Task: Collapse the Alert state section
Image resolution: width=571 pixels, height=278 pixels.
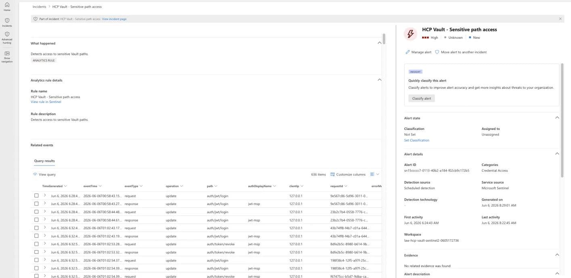Action: (557, 118)
